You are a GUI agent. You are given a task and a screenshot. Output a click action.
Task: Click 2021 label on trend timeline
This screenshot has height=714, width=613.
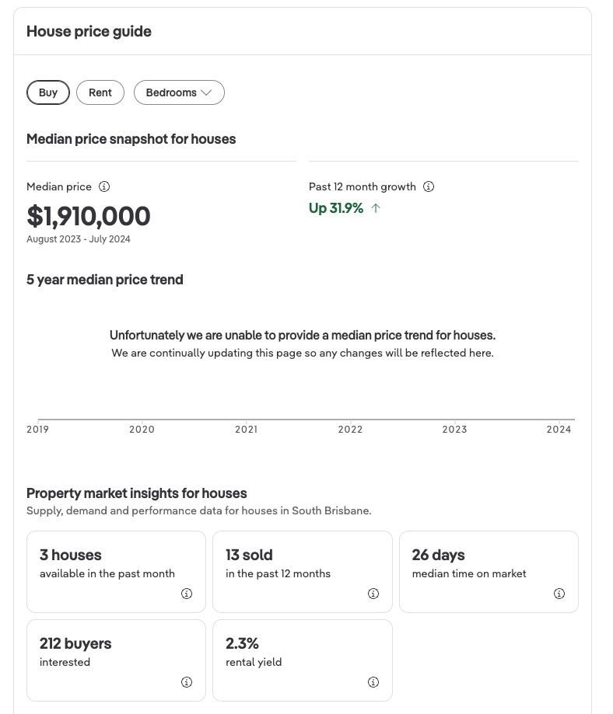pos(247,429)
